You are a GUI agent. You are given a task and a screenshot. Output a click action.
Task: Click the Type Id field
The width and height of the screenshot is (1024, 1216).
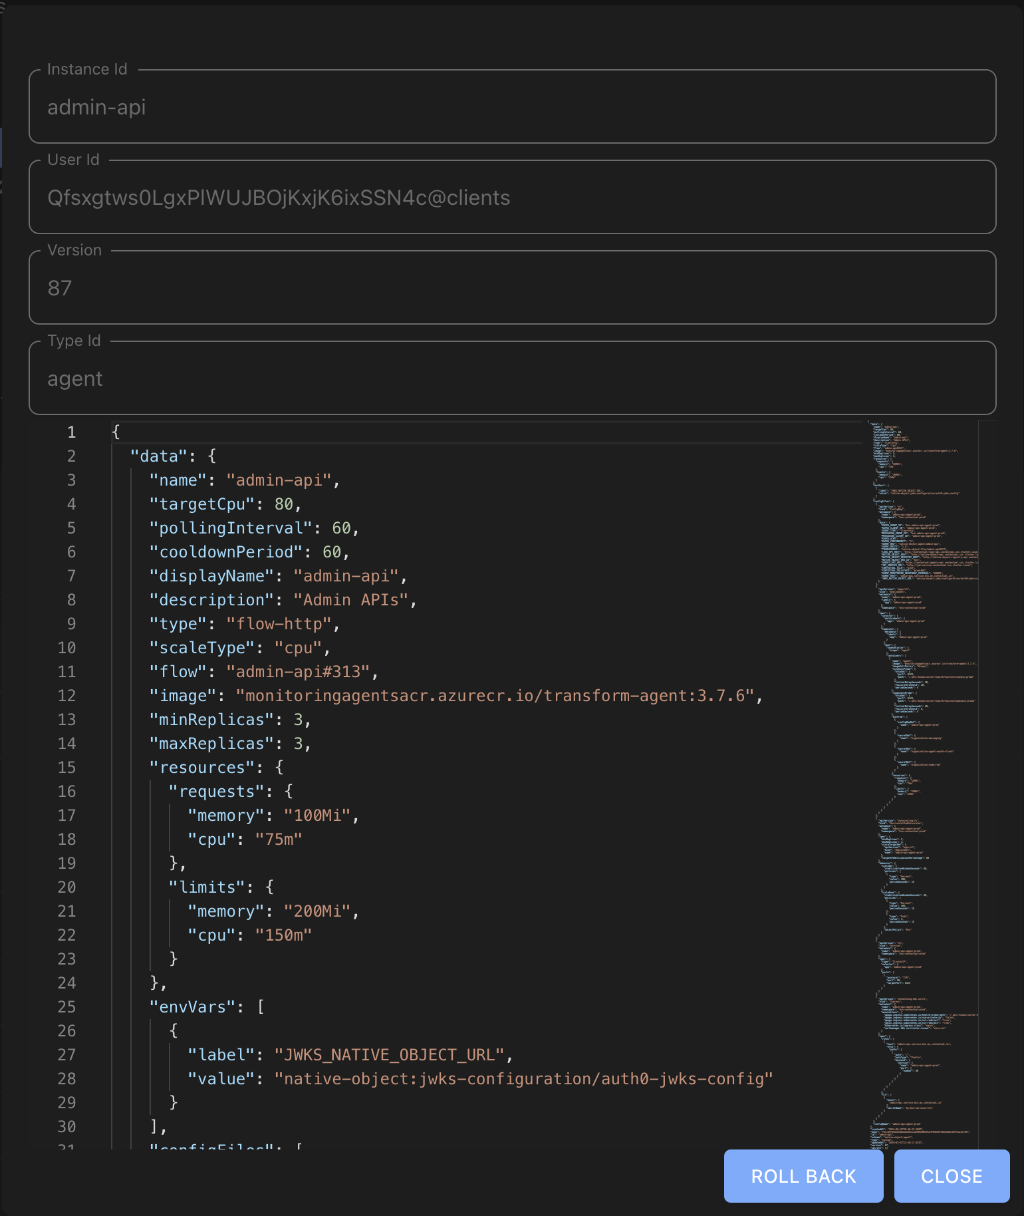(512, 379)
